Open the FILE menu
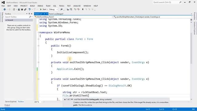Screen dimensions: 197x111 [x=3, y=6]
